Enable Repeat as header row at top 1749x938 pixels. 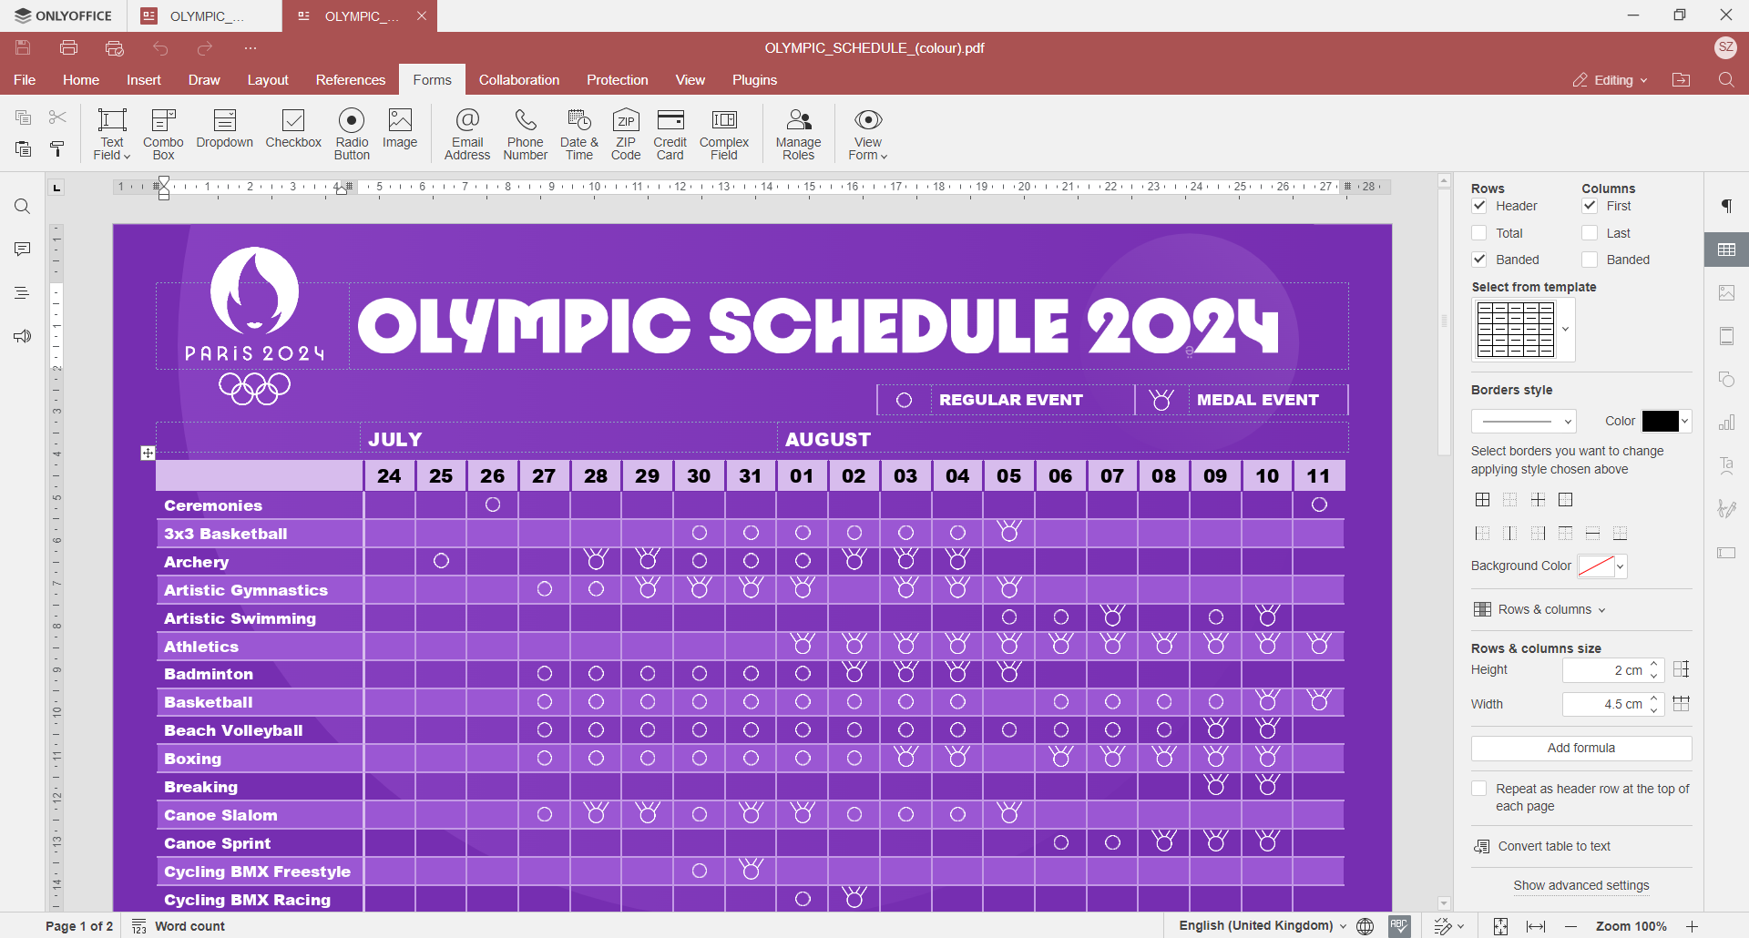tap(1479, 788)
